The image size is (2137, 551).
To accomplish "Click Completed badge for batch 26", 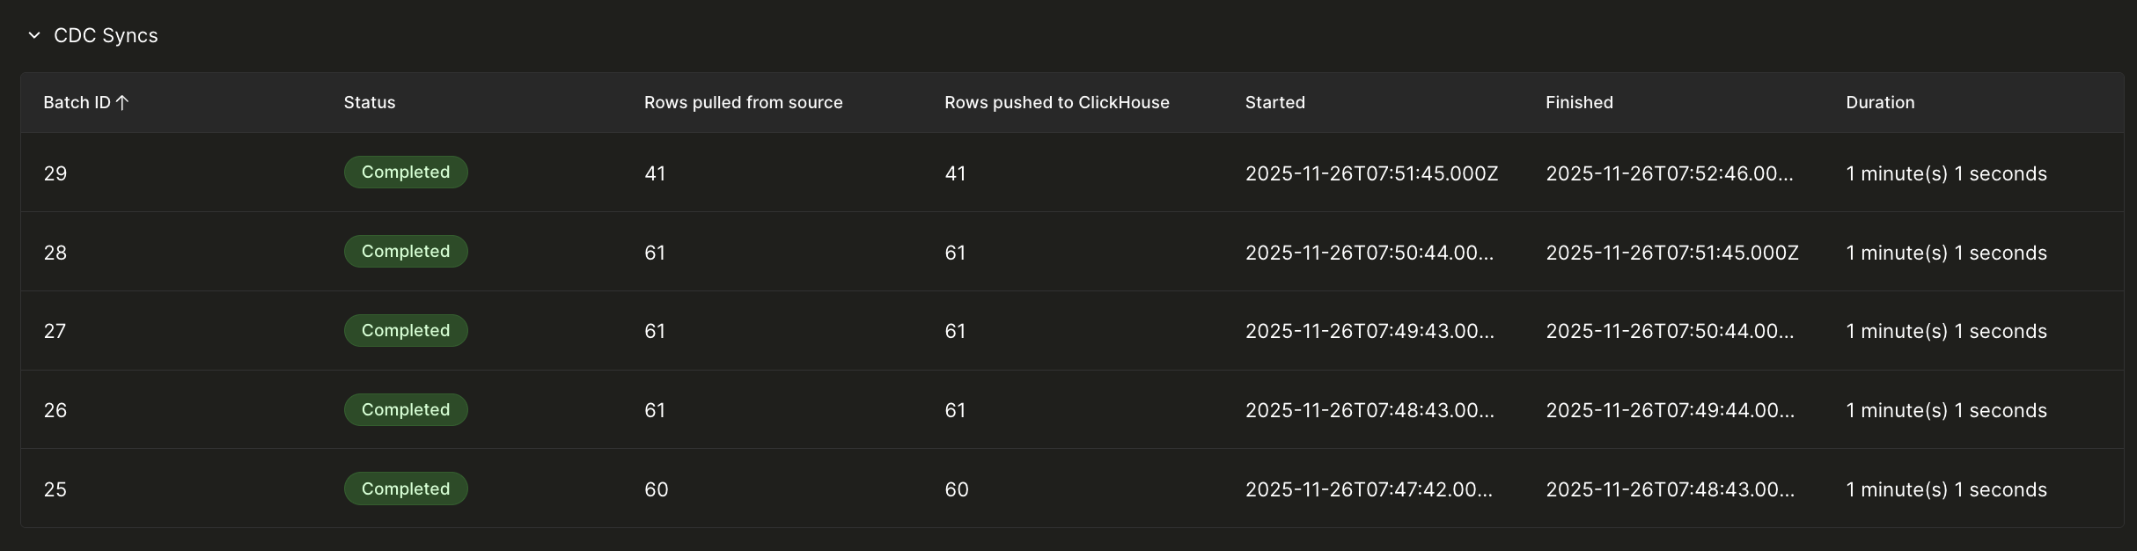I will tap(405, 410).
